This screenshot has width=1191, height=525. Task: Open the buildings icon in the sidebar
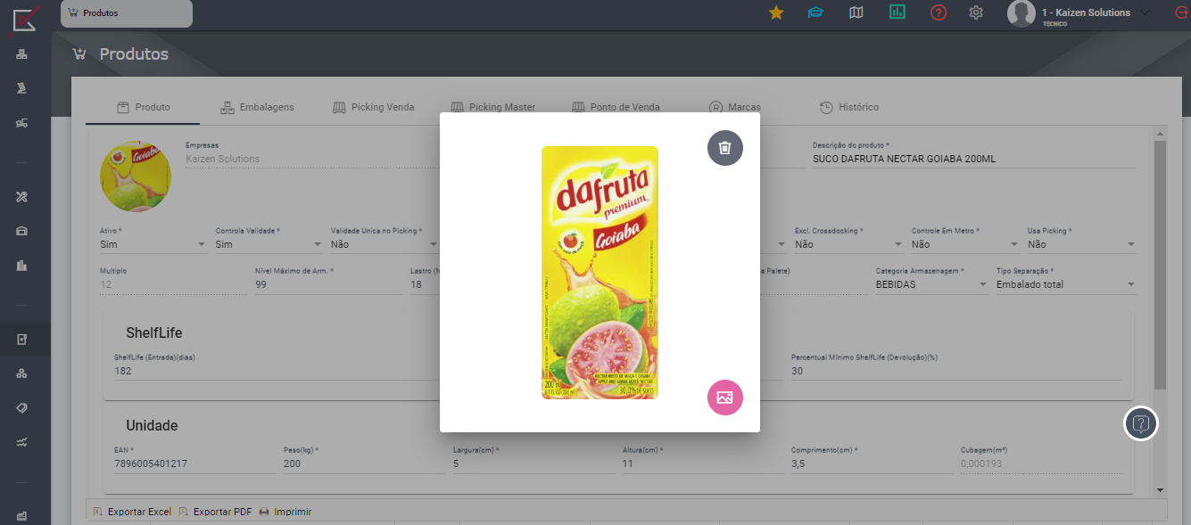[21, 265]
